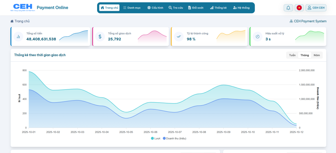Viewport: 336px width, 153px height.
Task: Click the clock icon beside Hiệu suất xử lý
Action: tap(258, 37)
